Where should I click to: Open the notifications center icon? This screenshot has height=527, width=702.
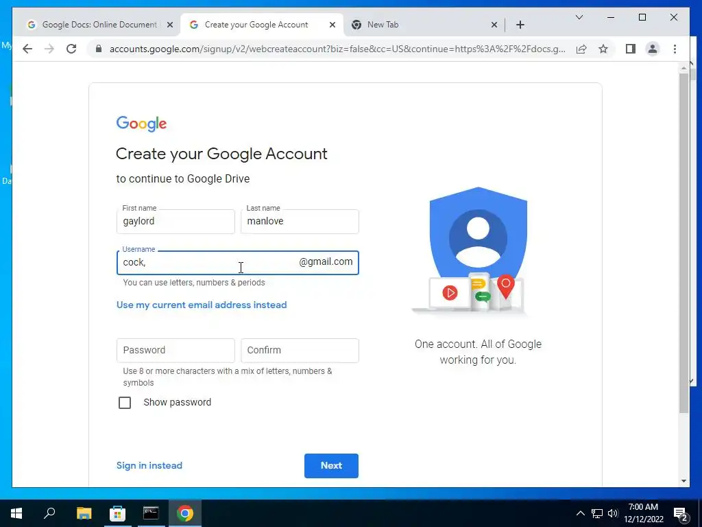(x=681, y=513)
